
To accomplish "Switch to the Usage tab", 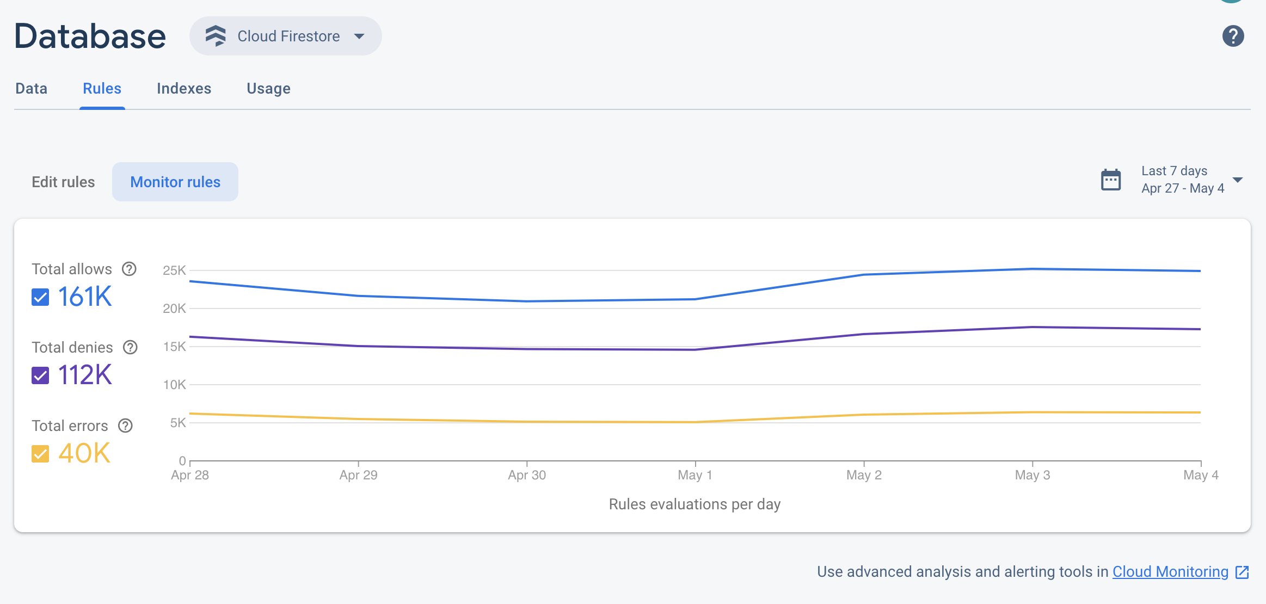I will (x=269, y=88).
